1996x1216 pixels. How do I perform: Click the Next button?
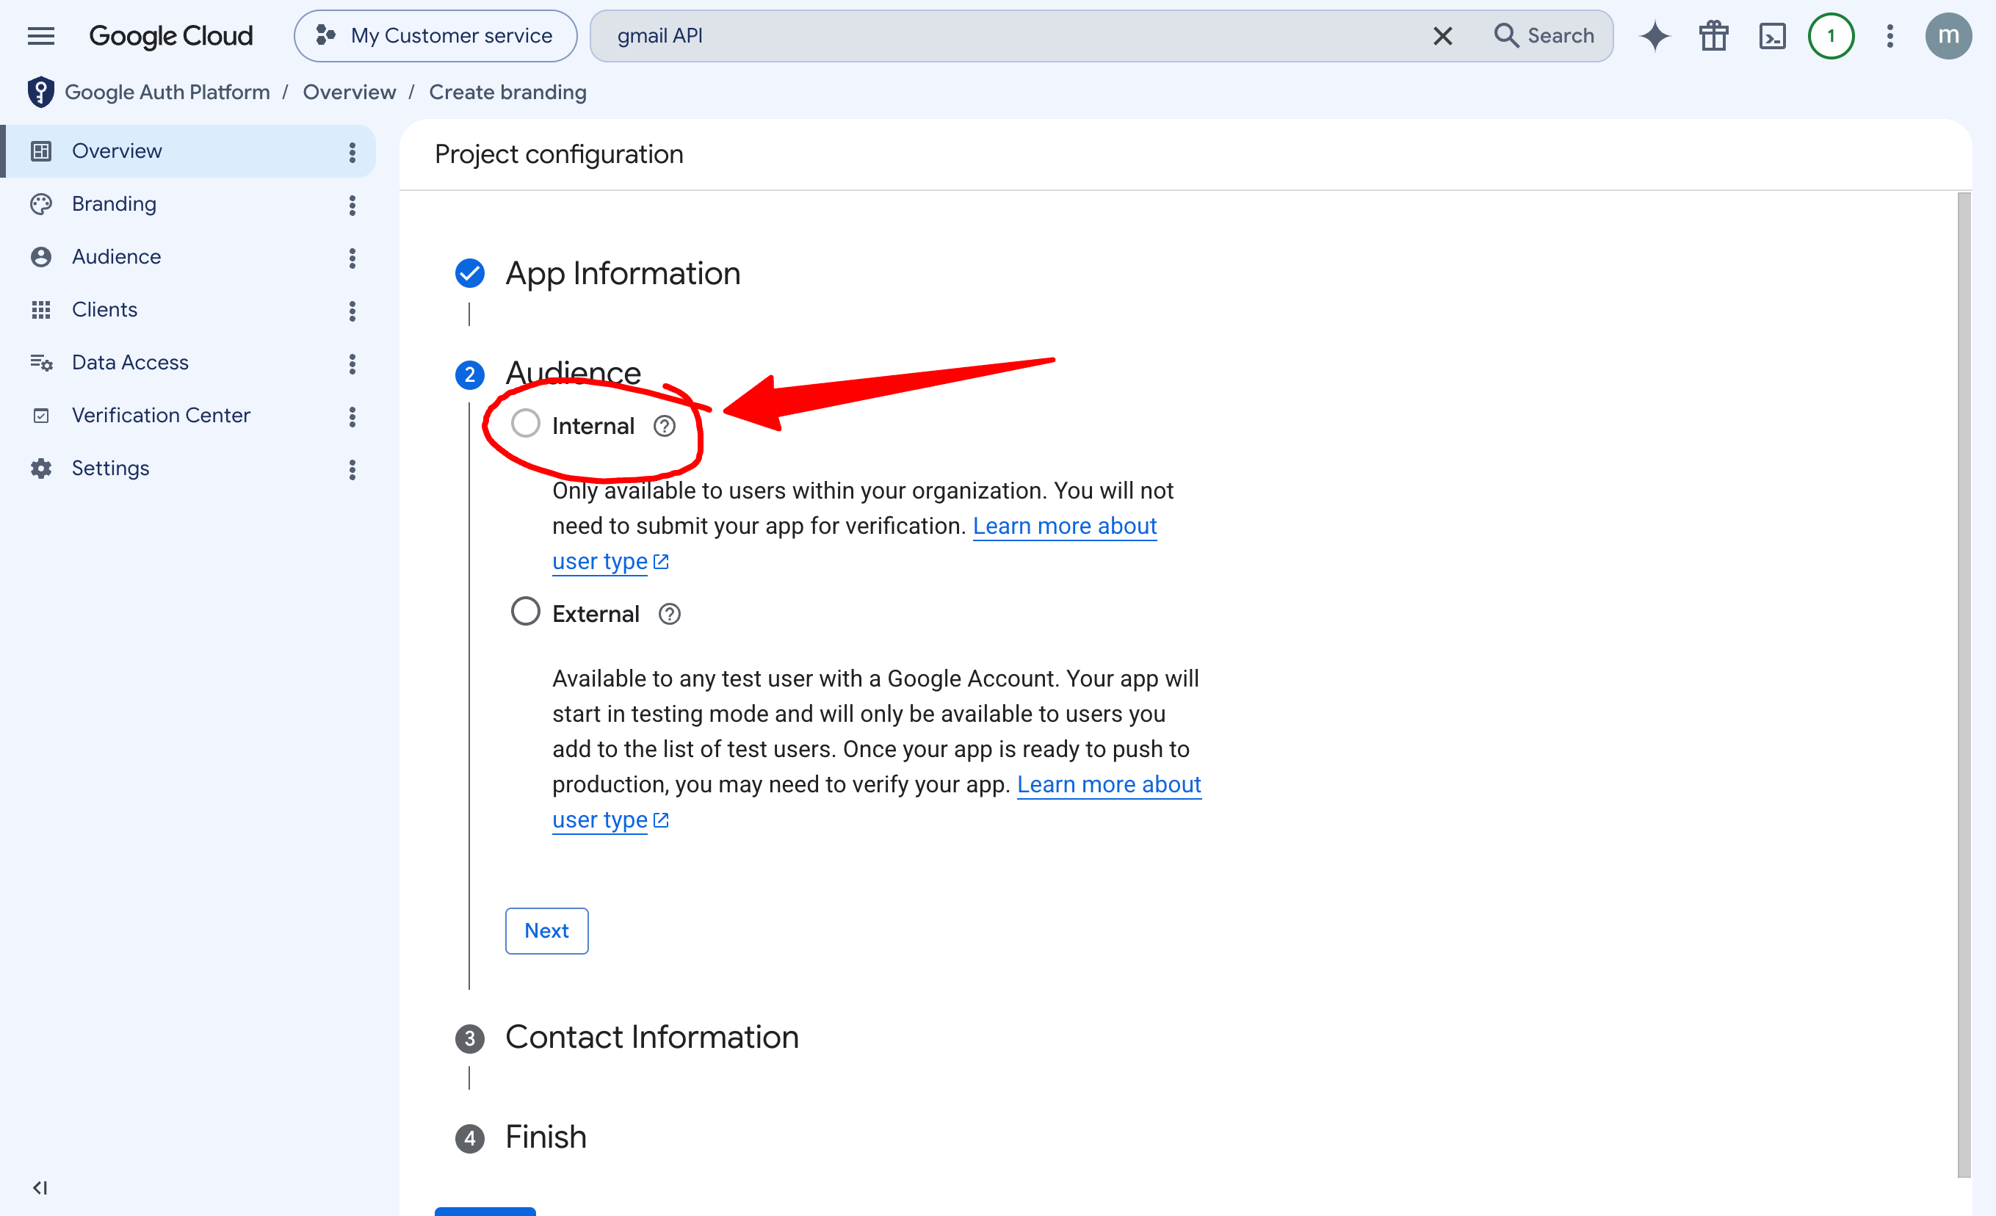click(x=546, y=931)
